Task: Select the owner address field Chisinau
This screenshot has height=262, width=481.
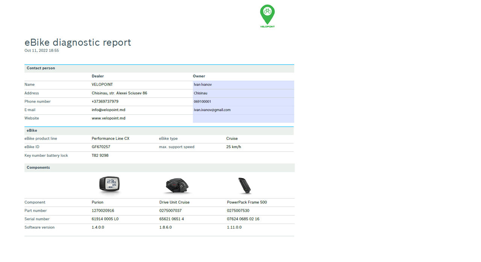Action: 244,93
